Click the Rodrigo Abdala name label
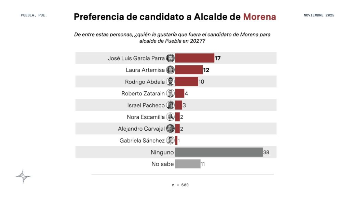 [x=145, y=82]
